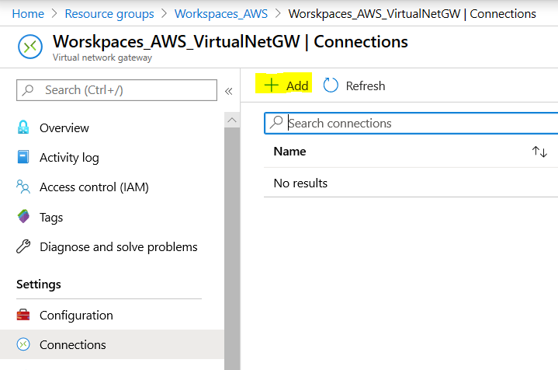
Task: Click the Configuration toolbox icon
Action: click(x=23, y=315)
